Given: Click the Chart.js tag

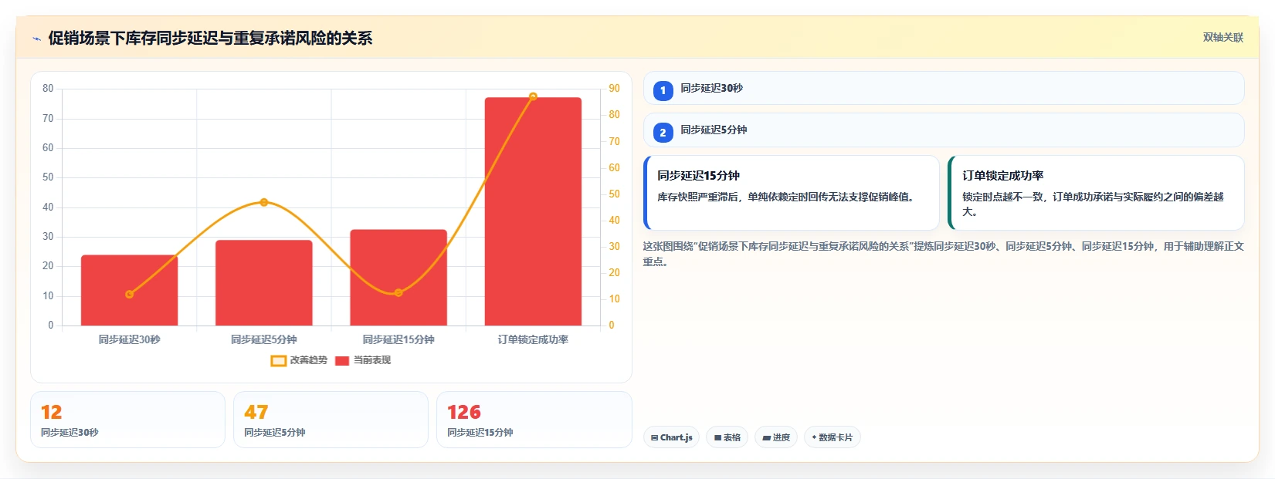Looking at the screenshot, I should click(671, 437).
